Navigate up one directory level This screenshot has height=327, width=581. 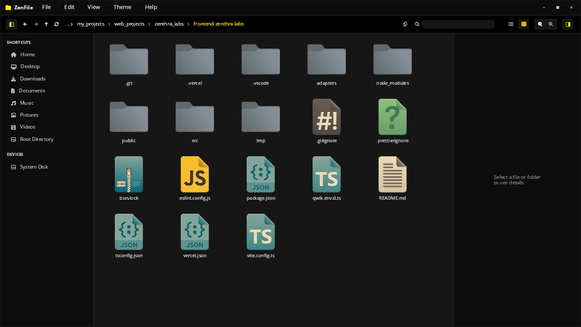coord(46,24)
